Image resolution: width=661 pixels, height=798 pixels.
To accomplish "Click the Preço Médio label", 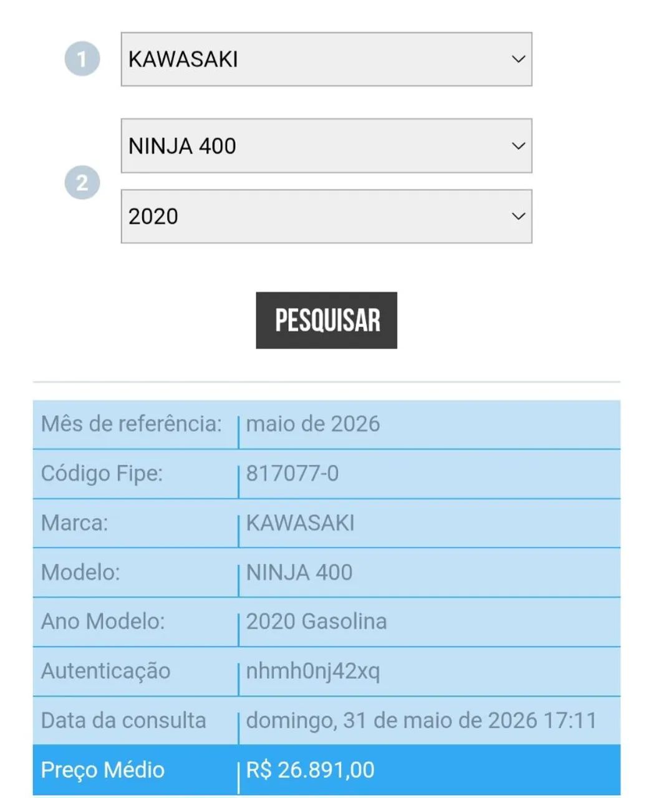I will 103,770.
